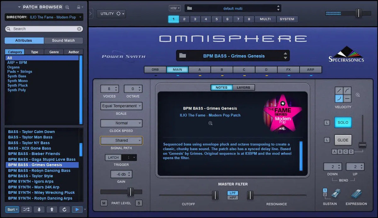
Task: Click the shuffle patches icon
Action: [x=26, y=209]
